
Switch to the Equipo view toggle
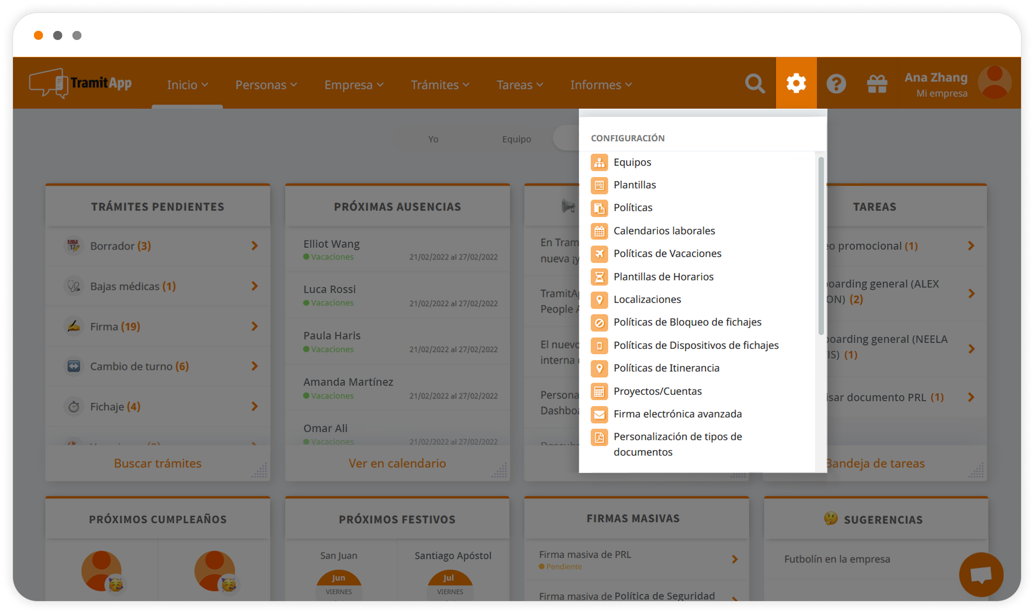pyautogui.click(x=517, y=139)
